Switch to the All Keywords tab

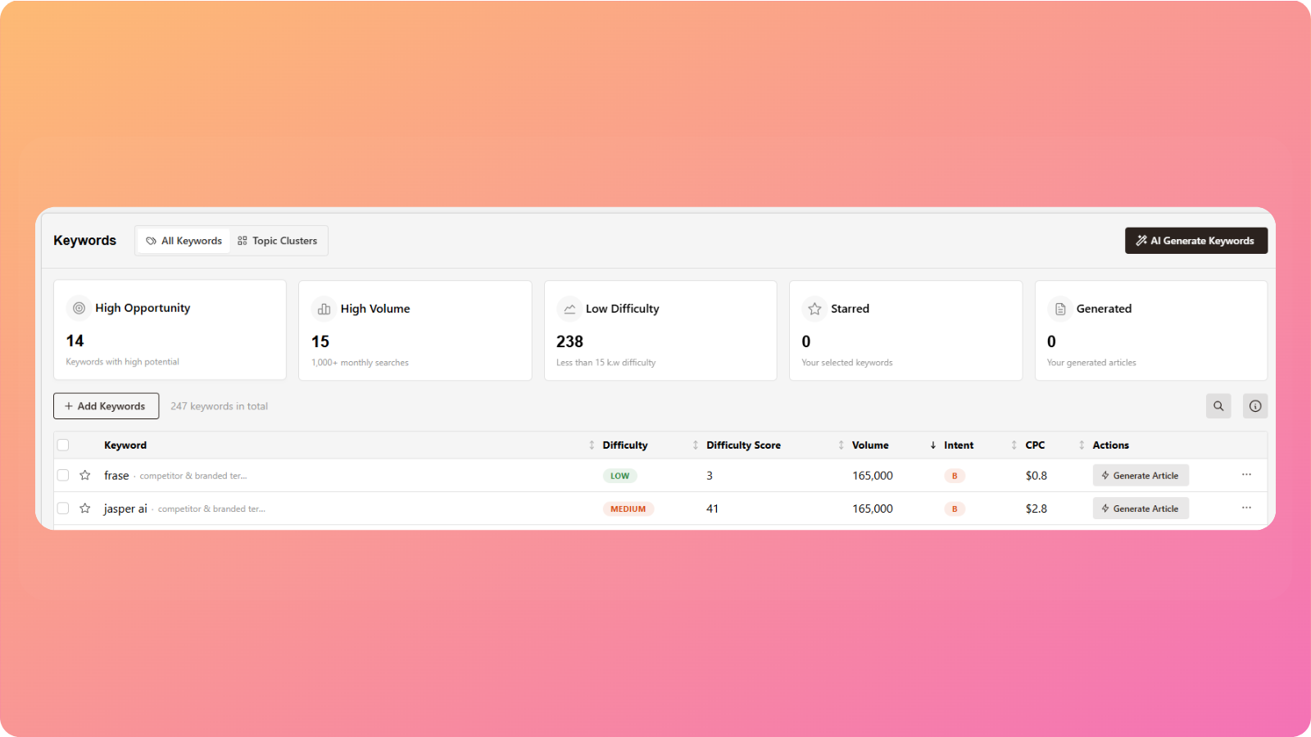[184, 241]
